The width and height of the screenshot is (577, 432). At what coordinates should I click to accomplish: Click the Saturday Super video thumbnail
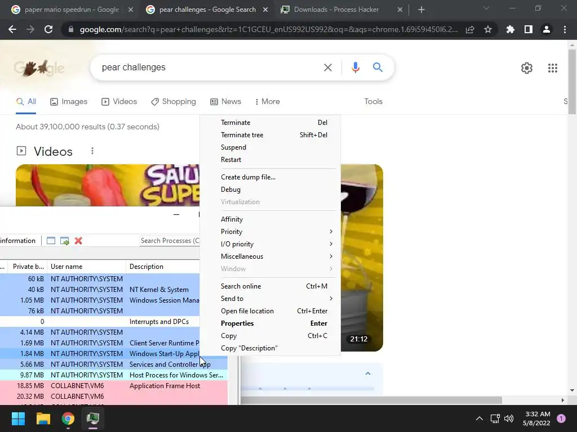tap(108, 185)
